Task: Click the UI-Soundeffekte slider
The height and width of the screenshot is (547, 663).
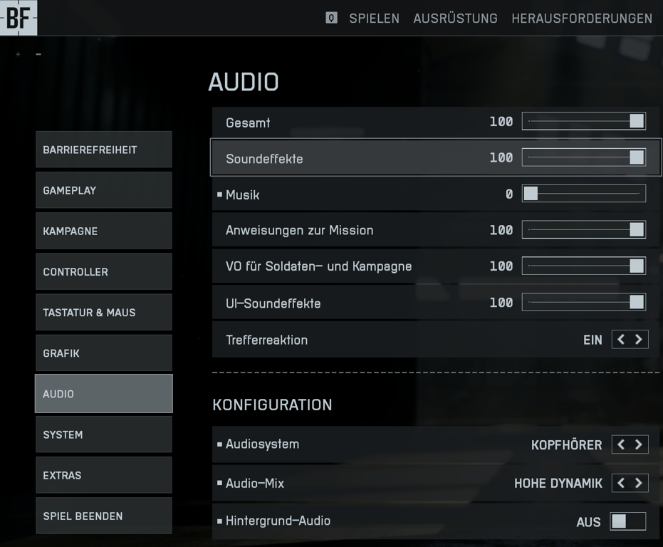Action: (583, 303)
